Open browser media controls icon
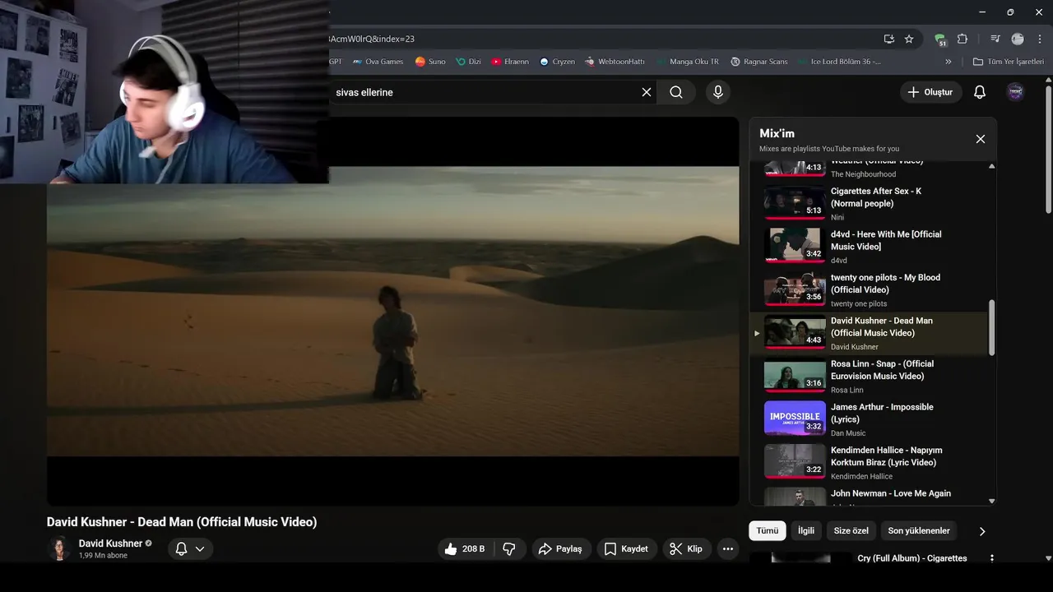Image resolution: width=1053 pixels, height=592 pixels. click(995, 39)
